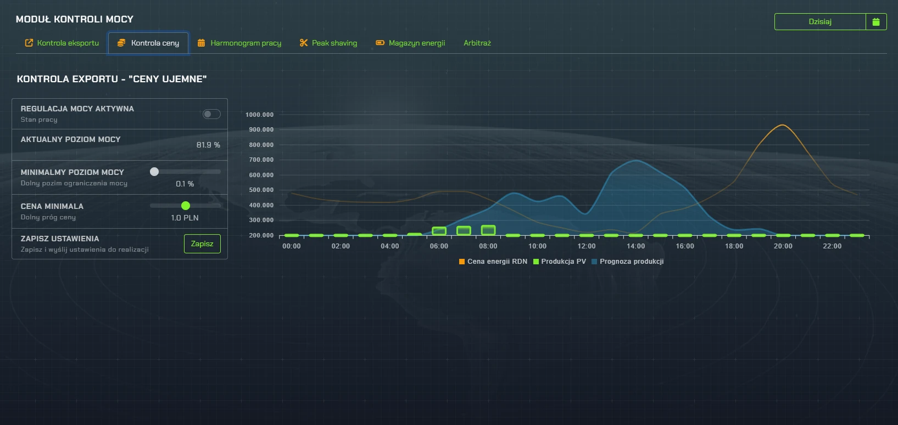The image size is (898, 425).
Task: Click the AKTUALNY POZIOM MOCY label
Action: [x=70, y=139]
